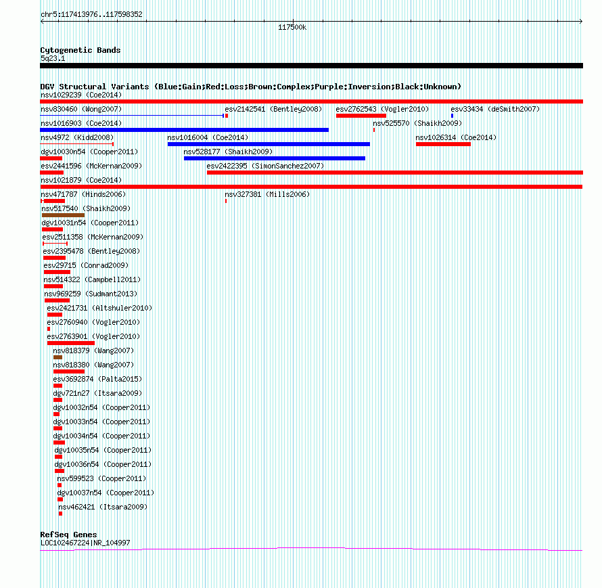Open nsv1021879 (Coe2014) variant label
The width and height of the screenshot is (602, 588).
(x=81, y=180)
